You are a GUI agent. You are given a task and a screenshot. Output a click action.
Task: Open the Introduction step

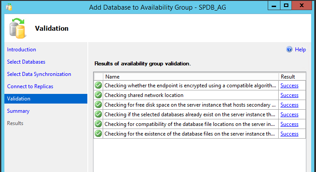22,50
